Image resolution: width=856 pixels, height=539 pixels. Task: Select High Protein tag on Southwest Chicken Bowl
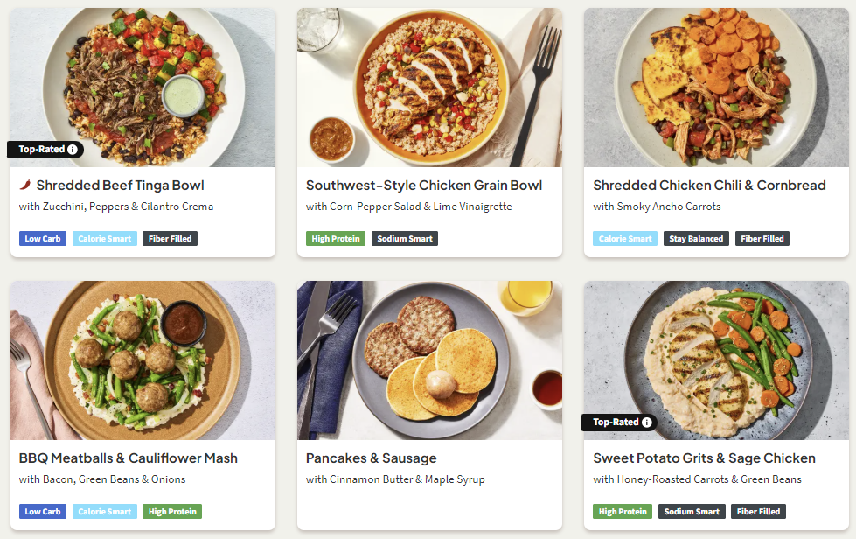tap(336, 238)
